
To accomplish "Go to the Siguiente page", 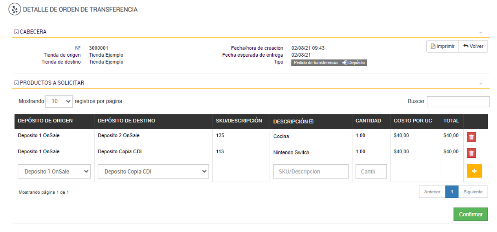I will click(x=473, y=192).
